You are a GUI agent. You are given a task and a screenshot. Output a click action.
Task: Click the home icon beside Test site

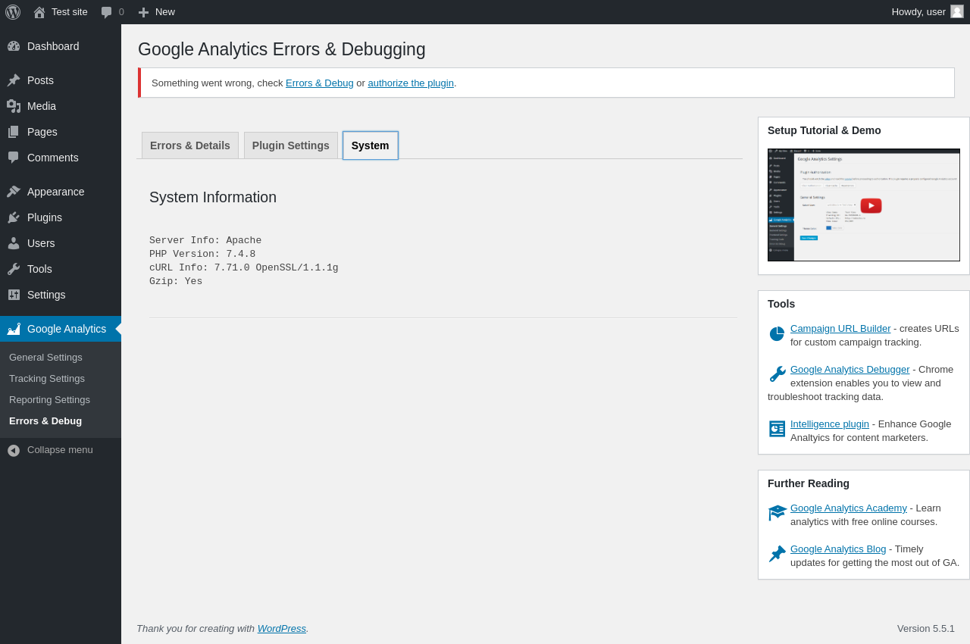click(39, 12)
